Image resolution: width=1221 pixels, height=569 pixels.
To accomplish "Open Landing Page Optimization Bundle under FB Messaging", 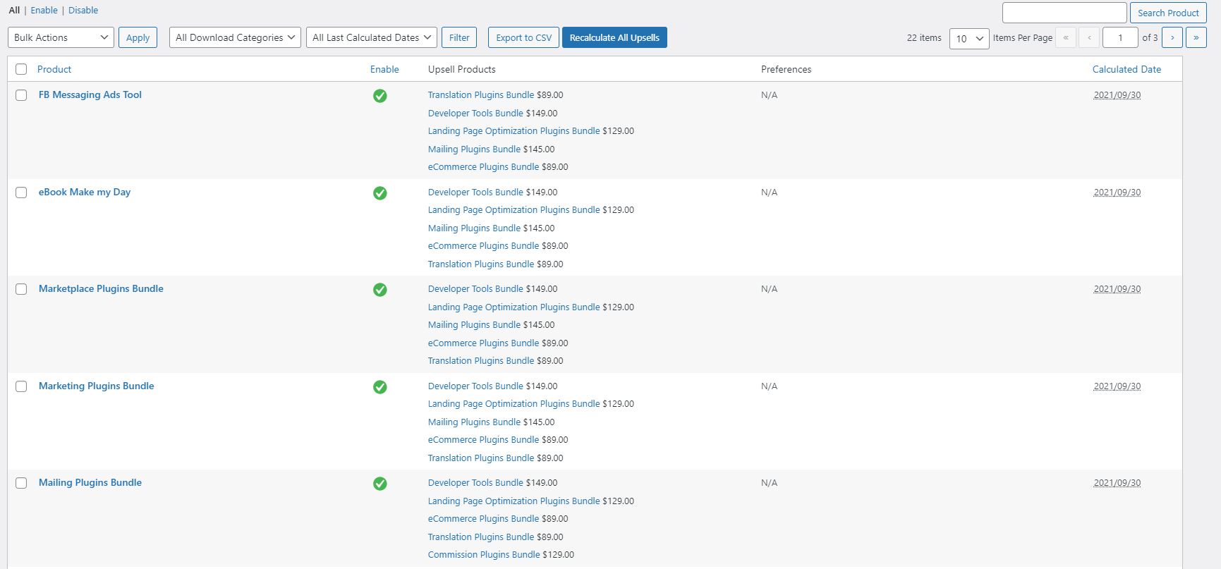I will [514, 130].
